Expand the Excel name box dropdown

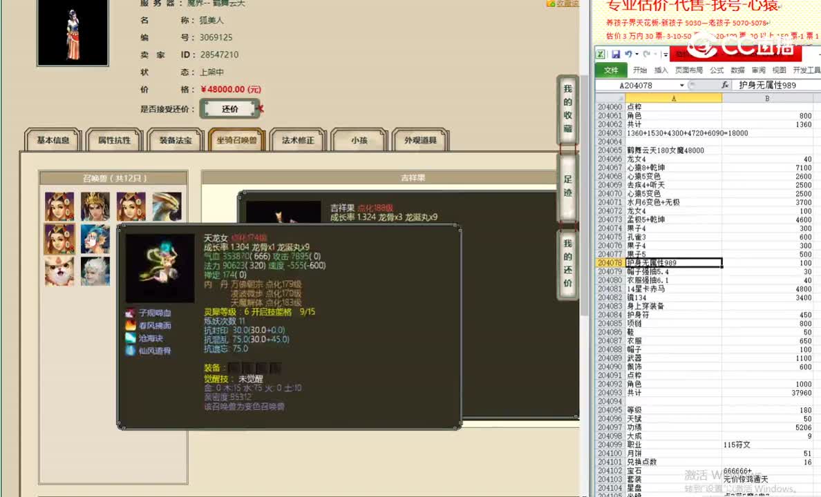[681, 86]
